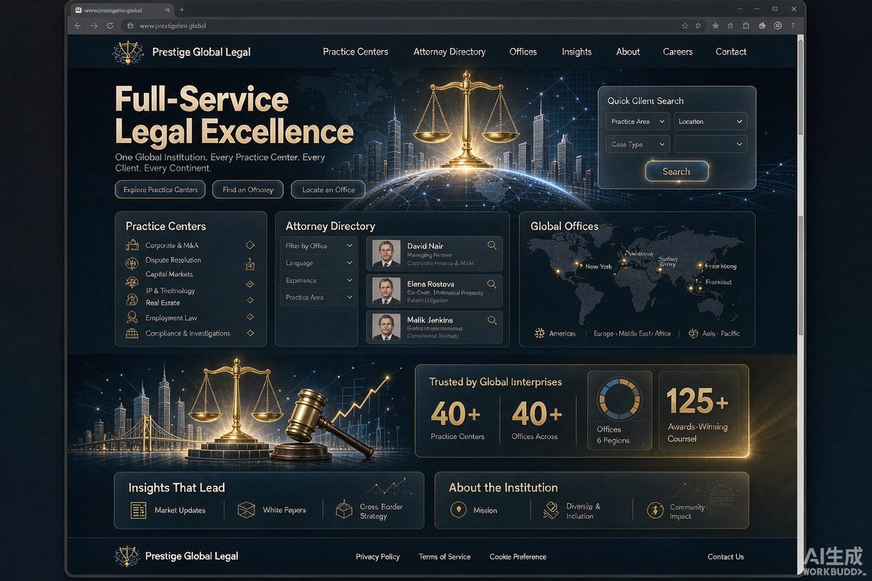Screen dimensions: 872x581
Task: Open the Privacy Policy footer link
Action: click(x=378, y=557)
